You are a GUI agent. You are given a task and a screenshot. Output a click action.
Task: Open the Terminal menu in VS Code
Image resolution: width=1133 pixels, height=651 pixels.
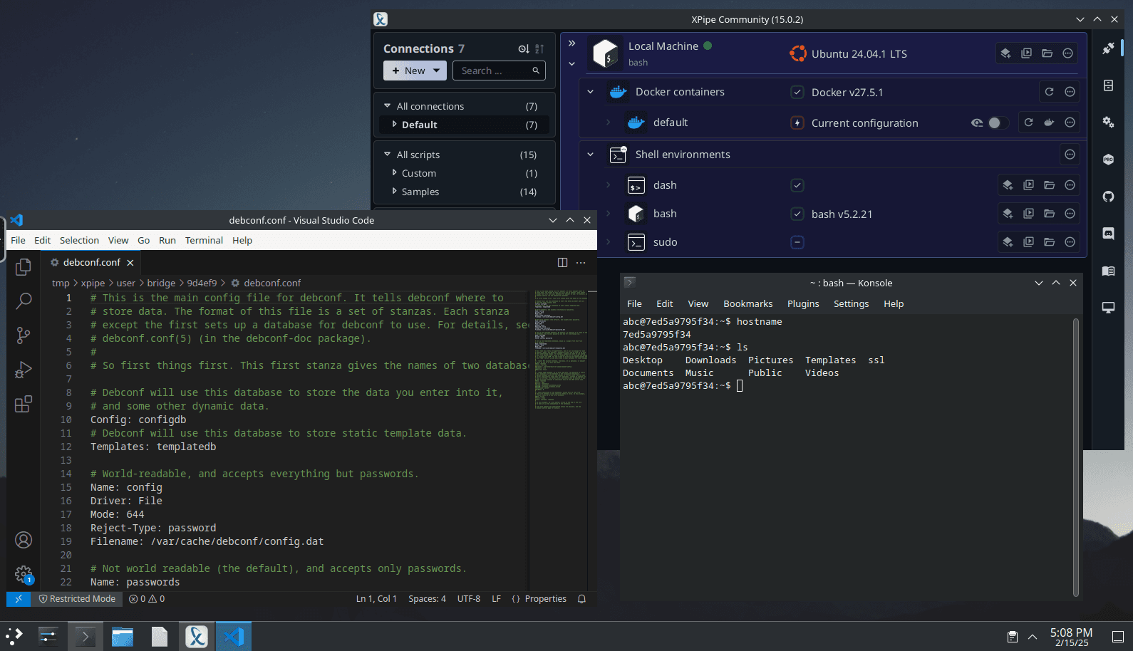click(x=204, y=241)
